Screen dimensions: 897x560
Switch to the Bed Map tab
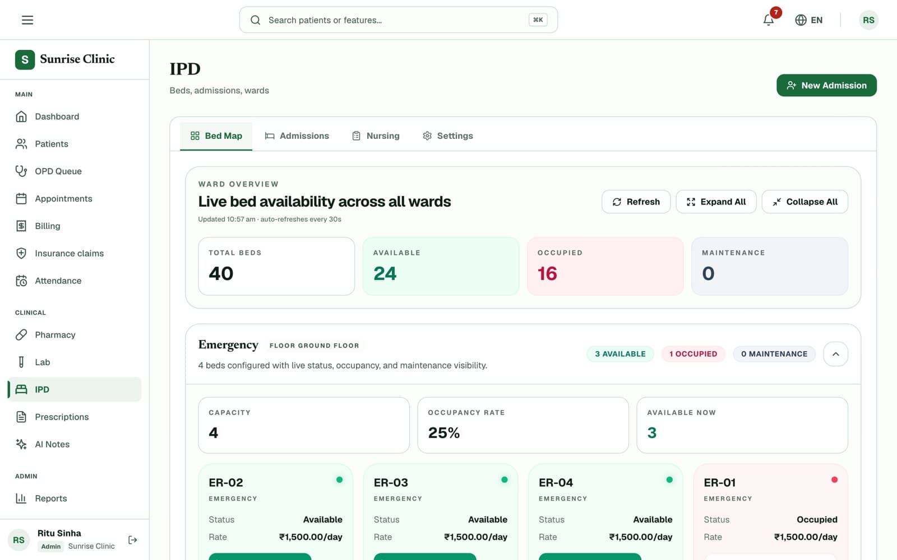216,136
